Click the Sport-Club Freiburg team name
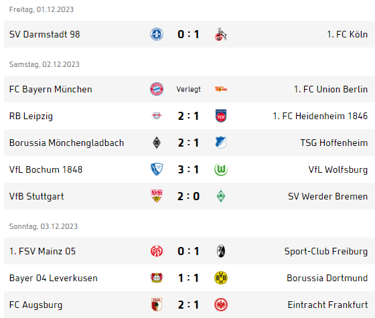Viewport: 375px width, 318px height. [326, 251]
